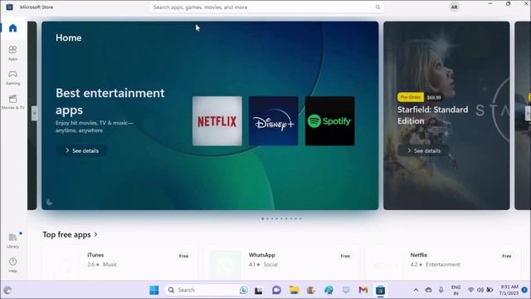This screenshot has height=299, width=531.
Task: Click the search magnifier icon in store
Action: (378, 7)
